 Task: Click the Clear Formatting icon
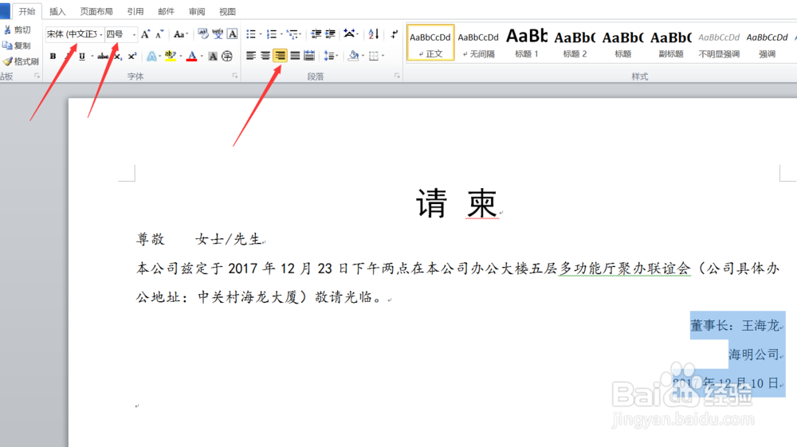[203, 34]
